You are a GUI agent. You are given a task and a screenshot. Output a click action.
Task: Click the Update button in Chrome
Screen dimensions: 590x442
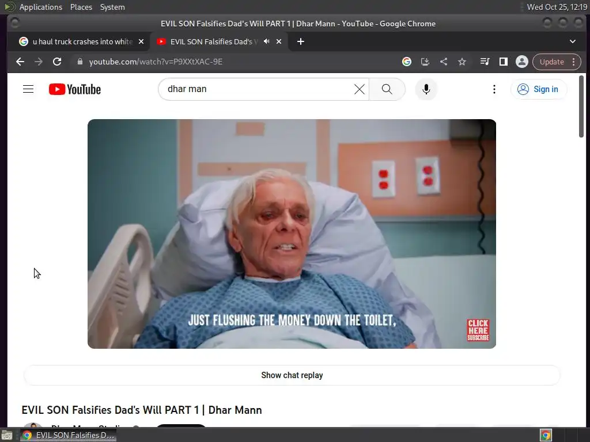551,62
